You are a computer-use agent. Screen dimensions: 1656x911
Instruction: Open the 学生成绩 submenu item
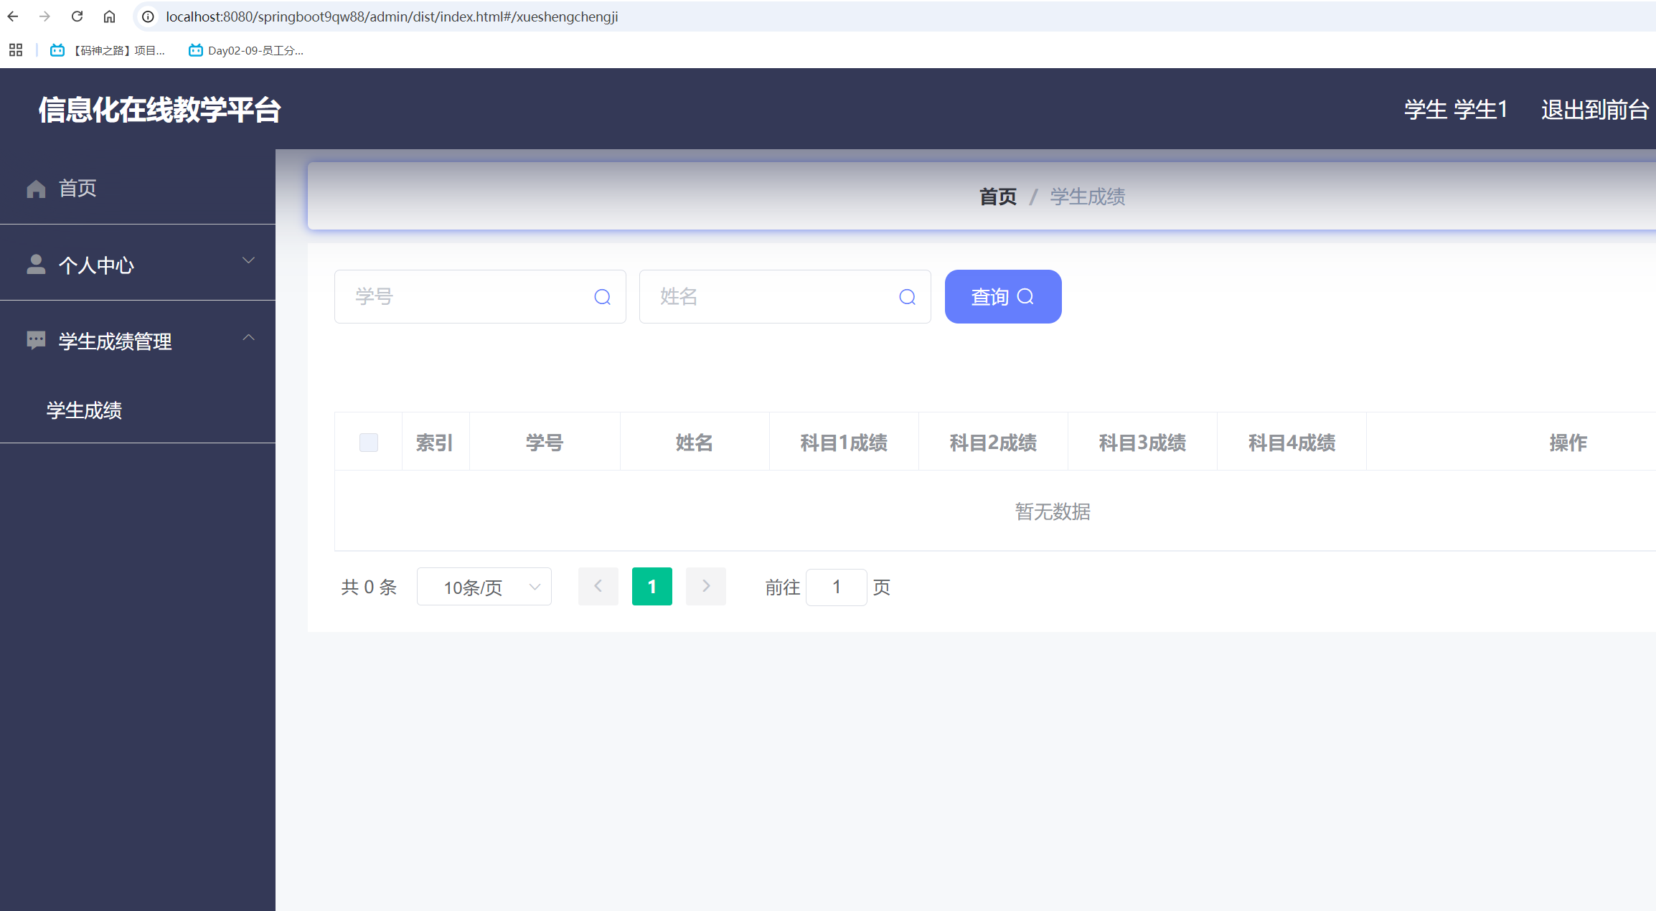83,410
